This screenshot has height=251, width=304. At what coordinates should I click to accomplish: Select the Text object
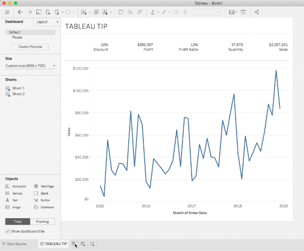12,200
